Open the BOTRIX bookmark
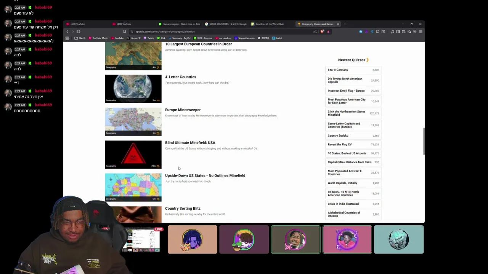 click(263, 38)
